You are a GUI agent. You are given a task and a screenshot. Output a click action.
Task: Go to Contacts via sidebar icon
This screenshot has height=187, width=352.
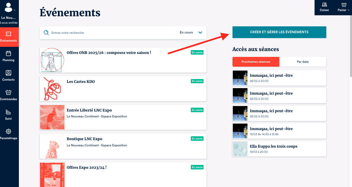(9, 73)
